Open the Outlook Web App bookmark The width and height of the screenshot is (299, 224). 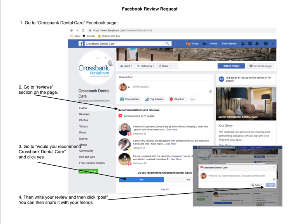[109, 36]
